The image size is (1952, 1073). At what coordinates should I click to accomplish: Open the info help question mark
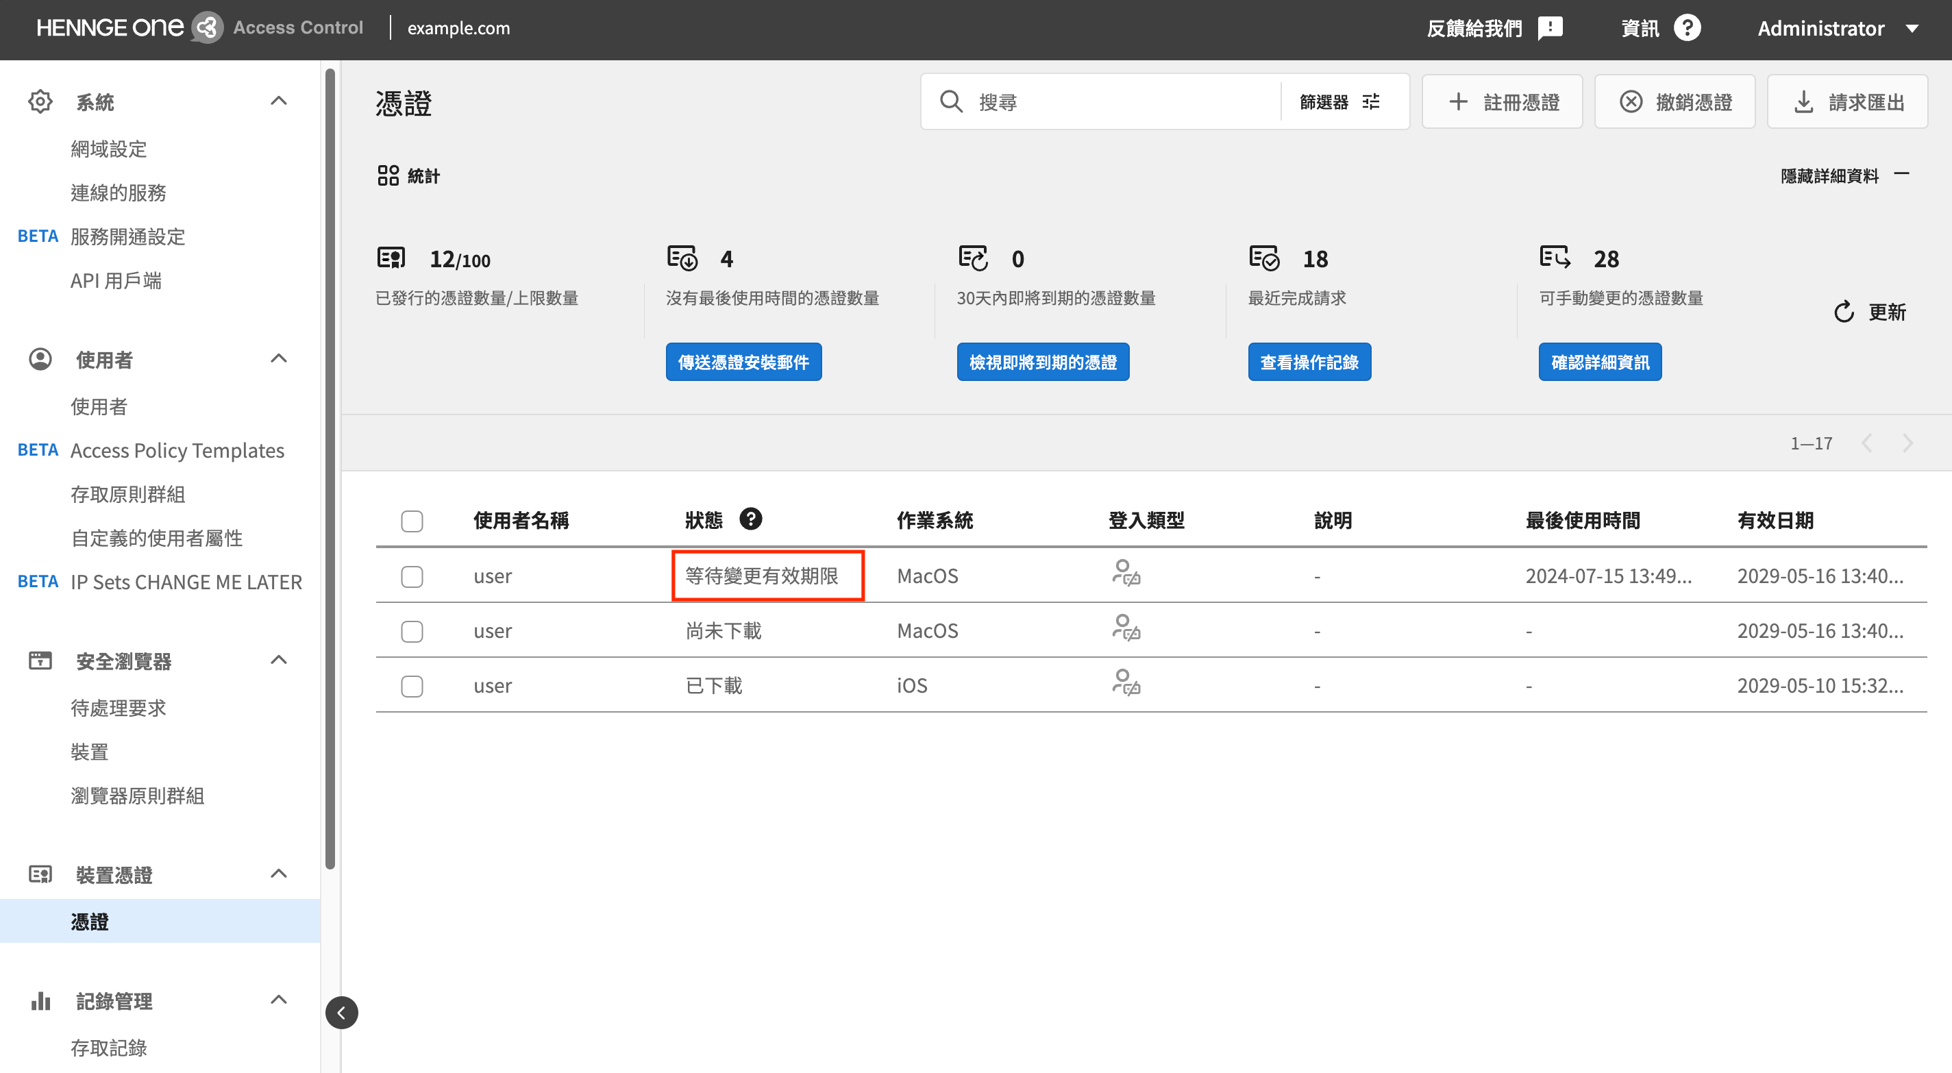(x=1688, y=28)
